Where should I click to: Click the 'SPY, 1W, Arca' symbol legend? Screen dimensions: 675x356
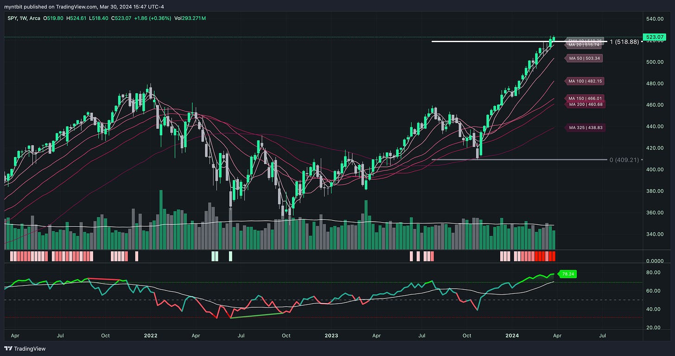point(24,19)
